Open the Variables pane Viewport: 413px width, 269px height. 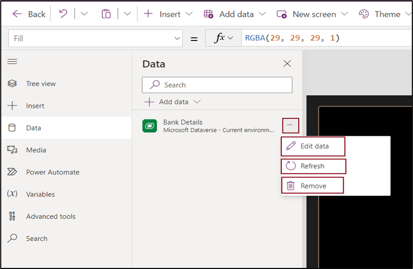coord(67,194)
